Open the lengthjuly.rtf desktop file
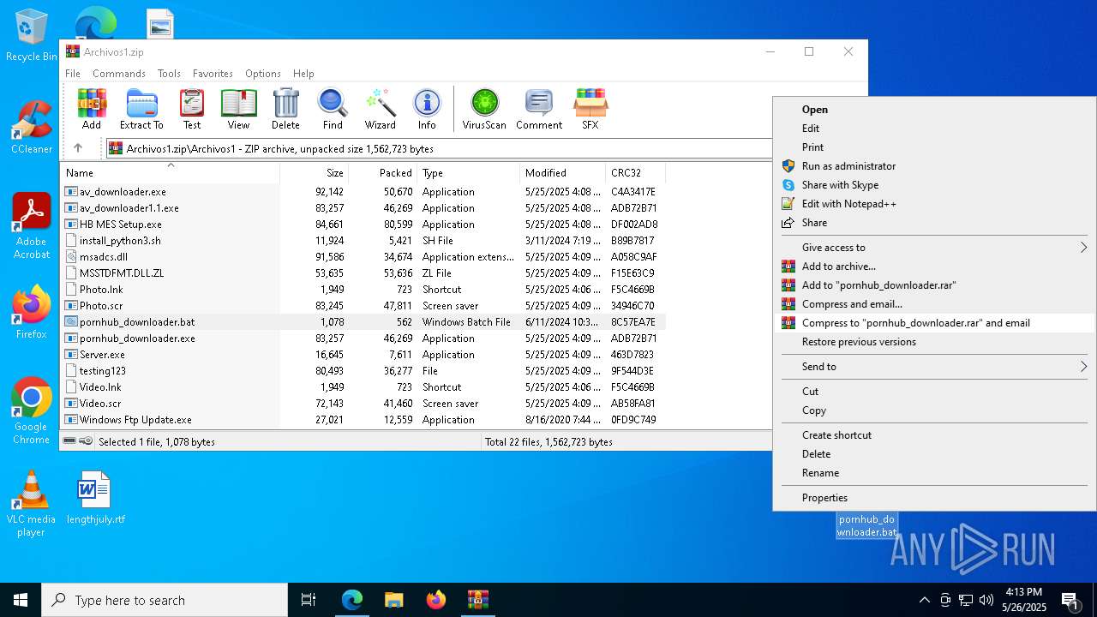 click(x=95, y=498)
